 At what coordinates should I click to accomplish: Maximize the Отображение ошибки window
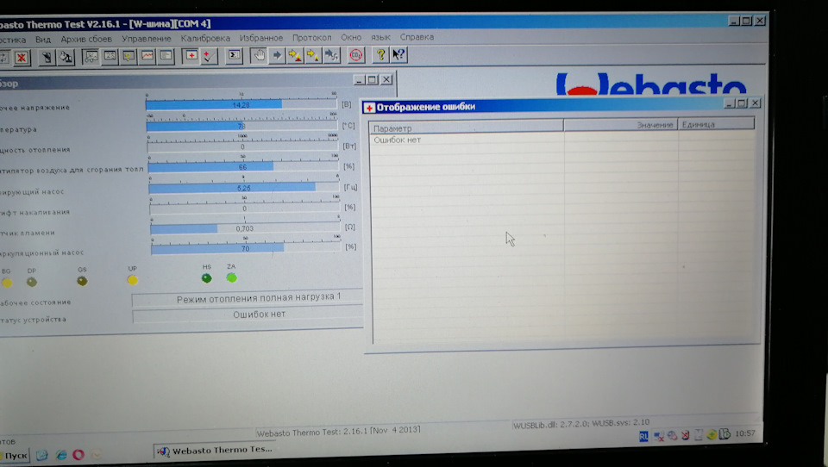coord(742,103)
